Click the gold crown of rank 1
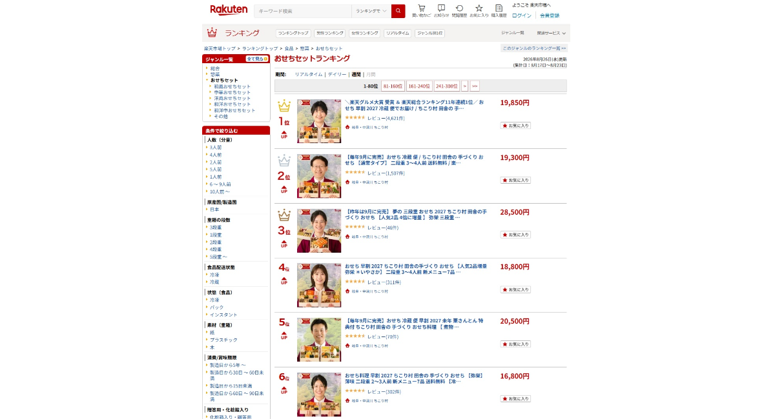The image size is (775, 419). tap(284, 106)
